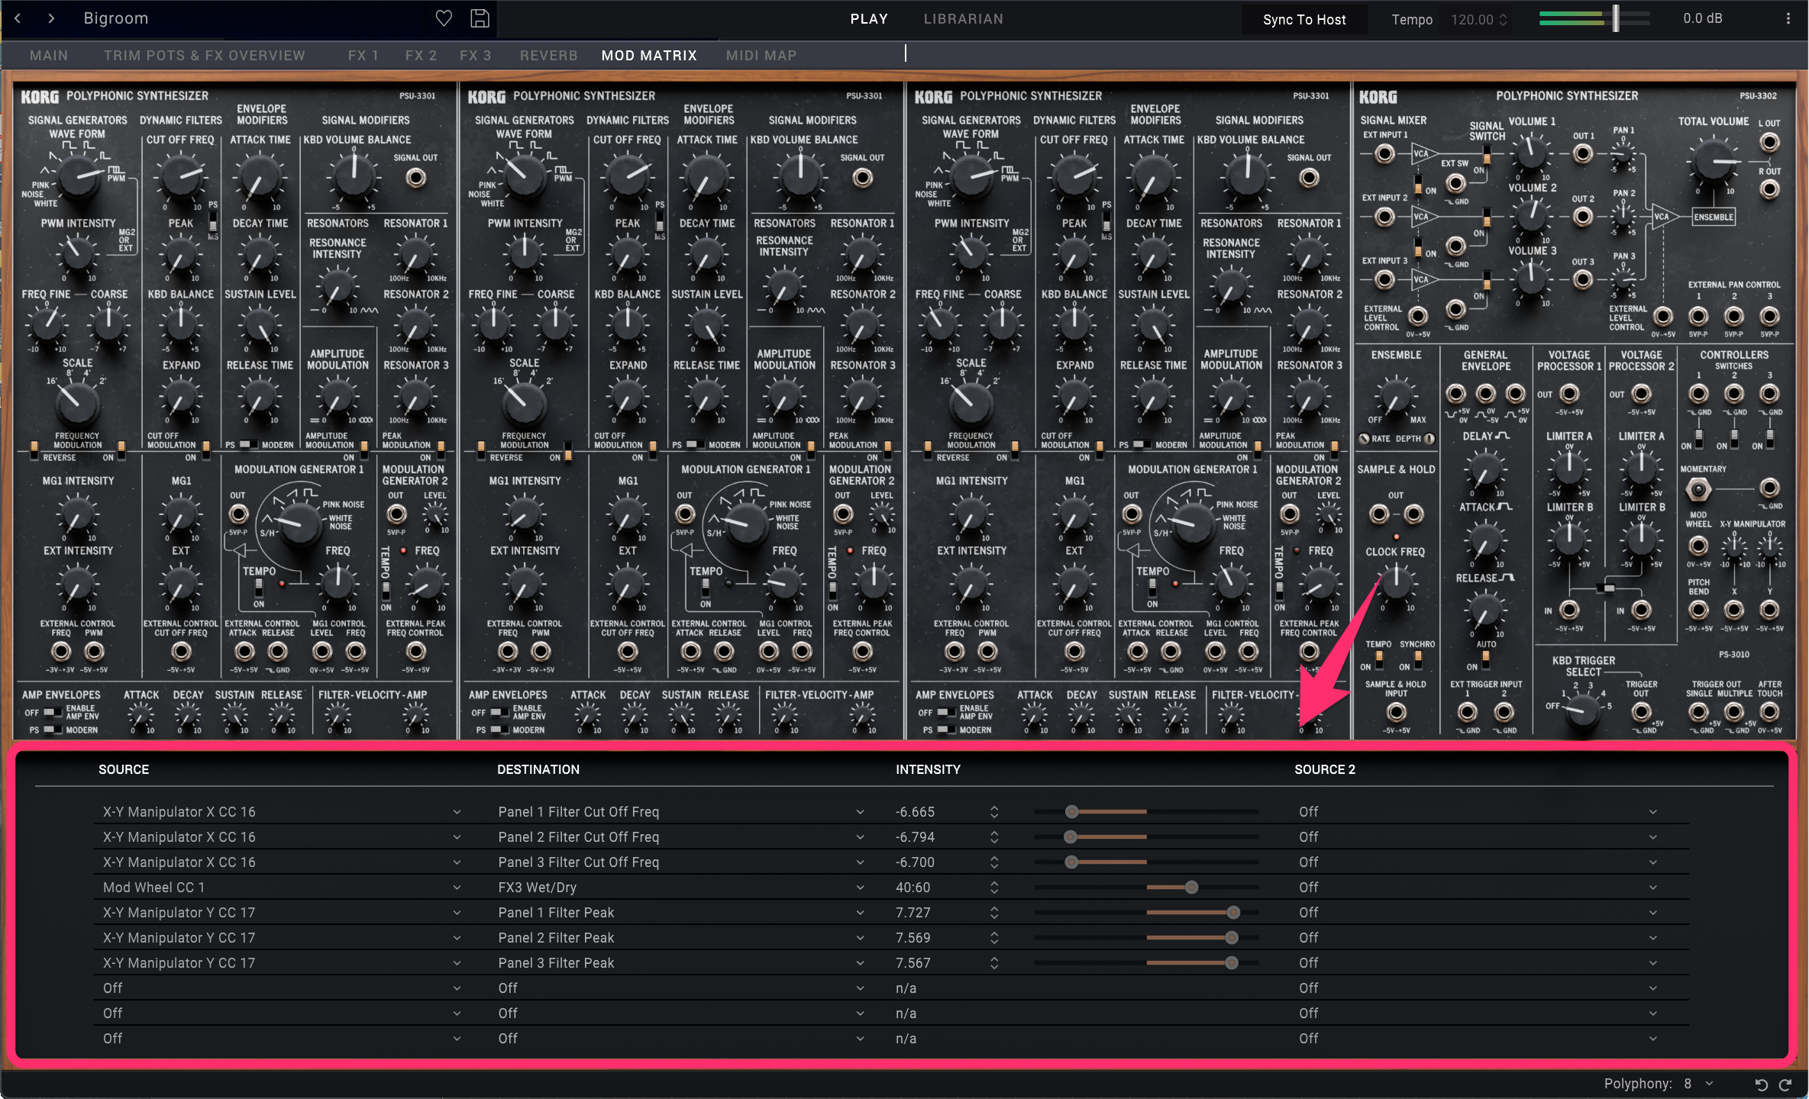The width and height of the screenshot is (1809, 1099).
Task: Click the PLAY view button
Action: point(869,19)
